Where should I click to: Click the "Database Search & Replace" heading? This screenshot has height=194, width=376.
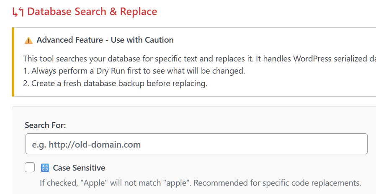point(92,12)
